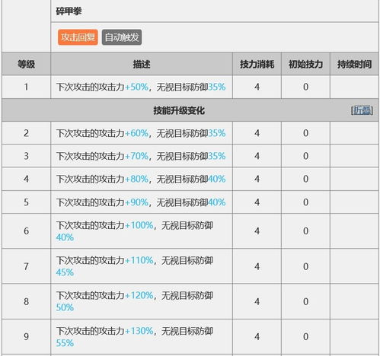This screenshot has height=356, width=380.
Task: Click 初始技力 value 0 in level 1 row
Action: pos(305,87)
